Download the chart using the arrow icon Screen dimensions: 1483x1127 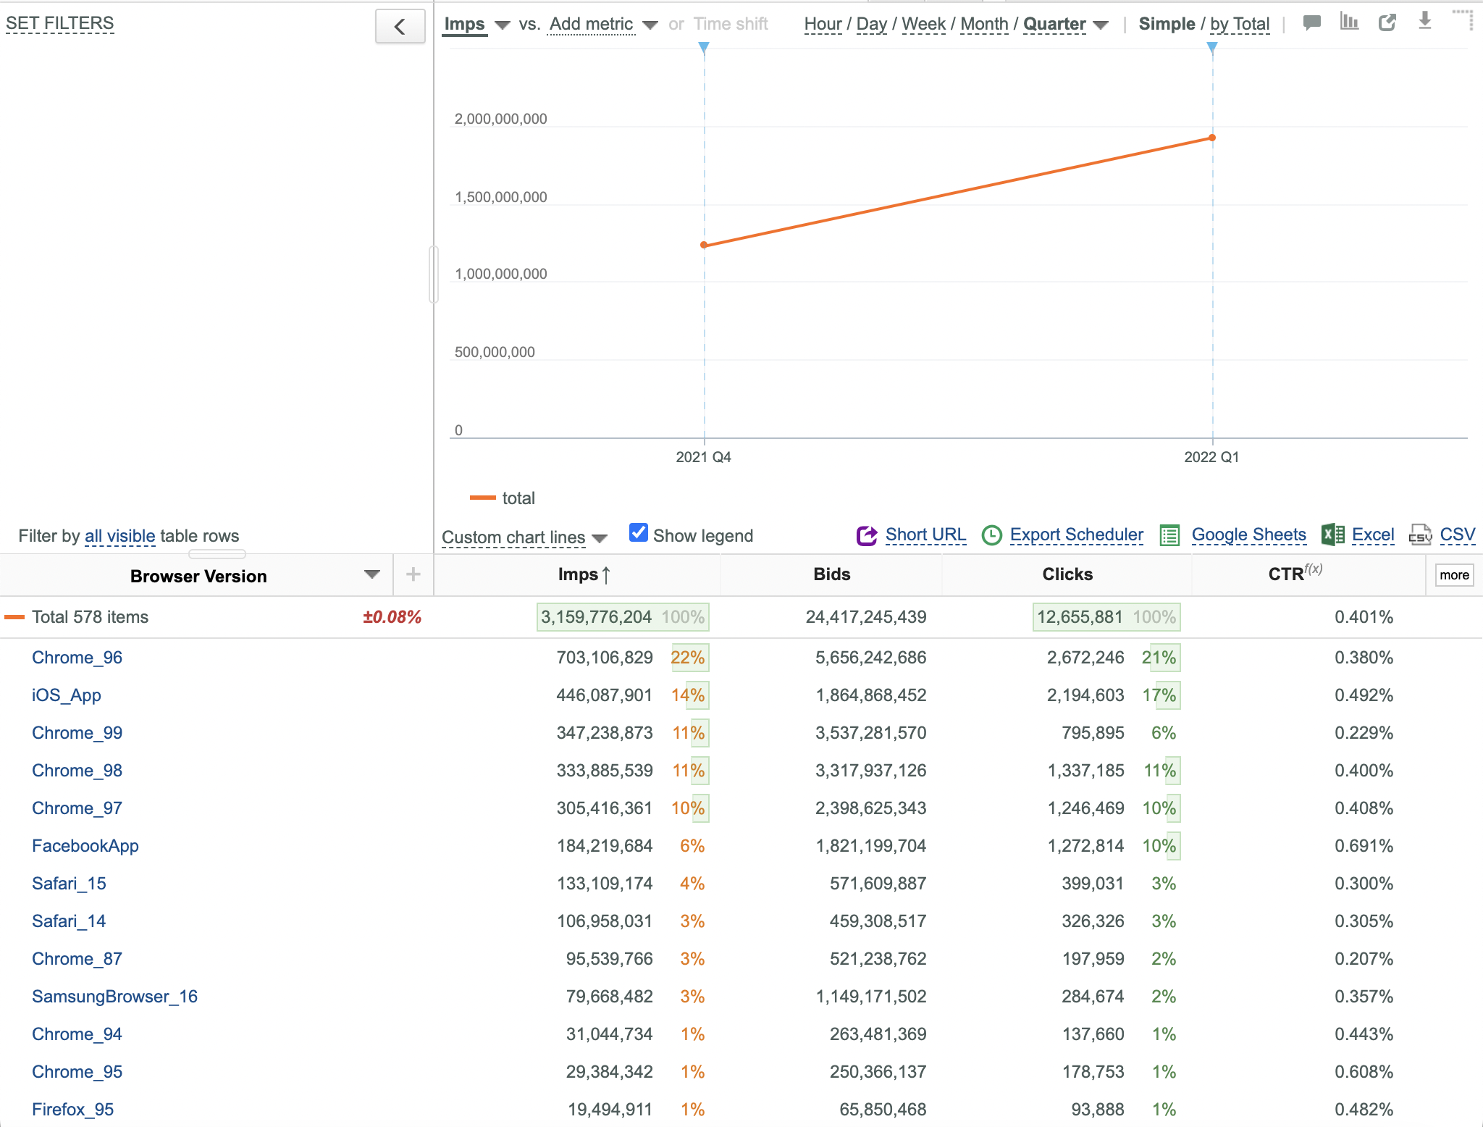1424,20
